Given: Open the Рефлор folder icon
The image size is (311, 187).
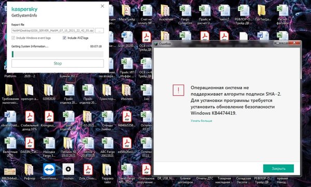Looking at the screenshot, I should [29, 169].
